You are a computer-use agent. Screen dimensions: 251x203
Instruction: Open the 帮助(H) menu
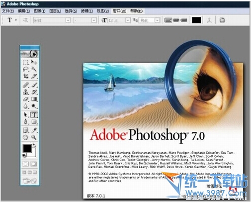coord(136,11)
